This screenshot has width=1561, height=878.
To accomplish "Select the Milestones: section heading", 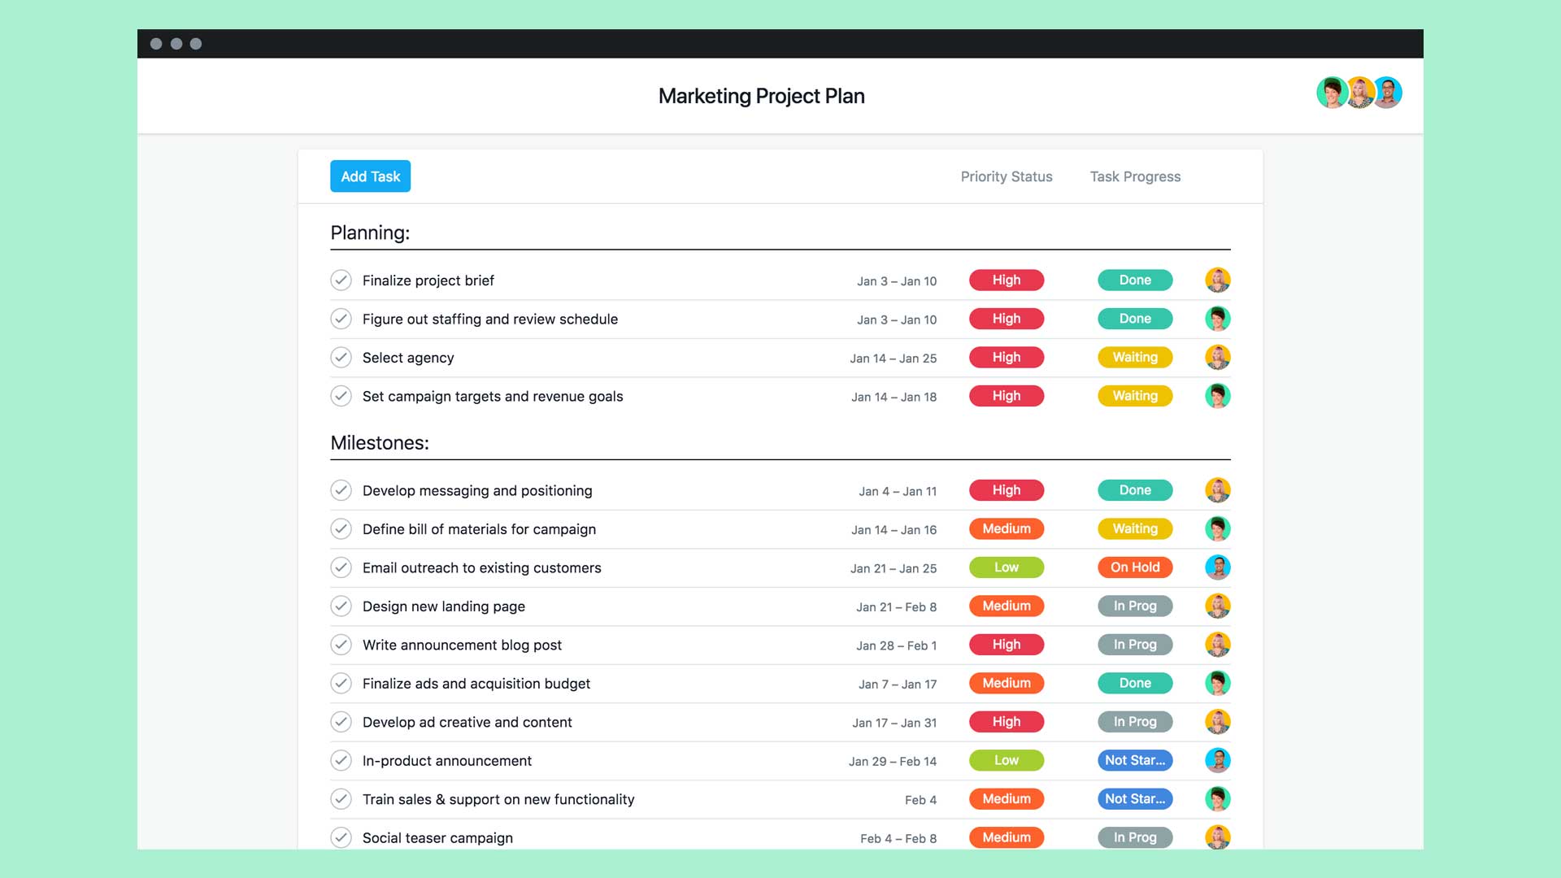I will [x=380, y=443].
